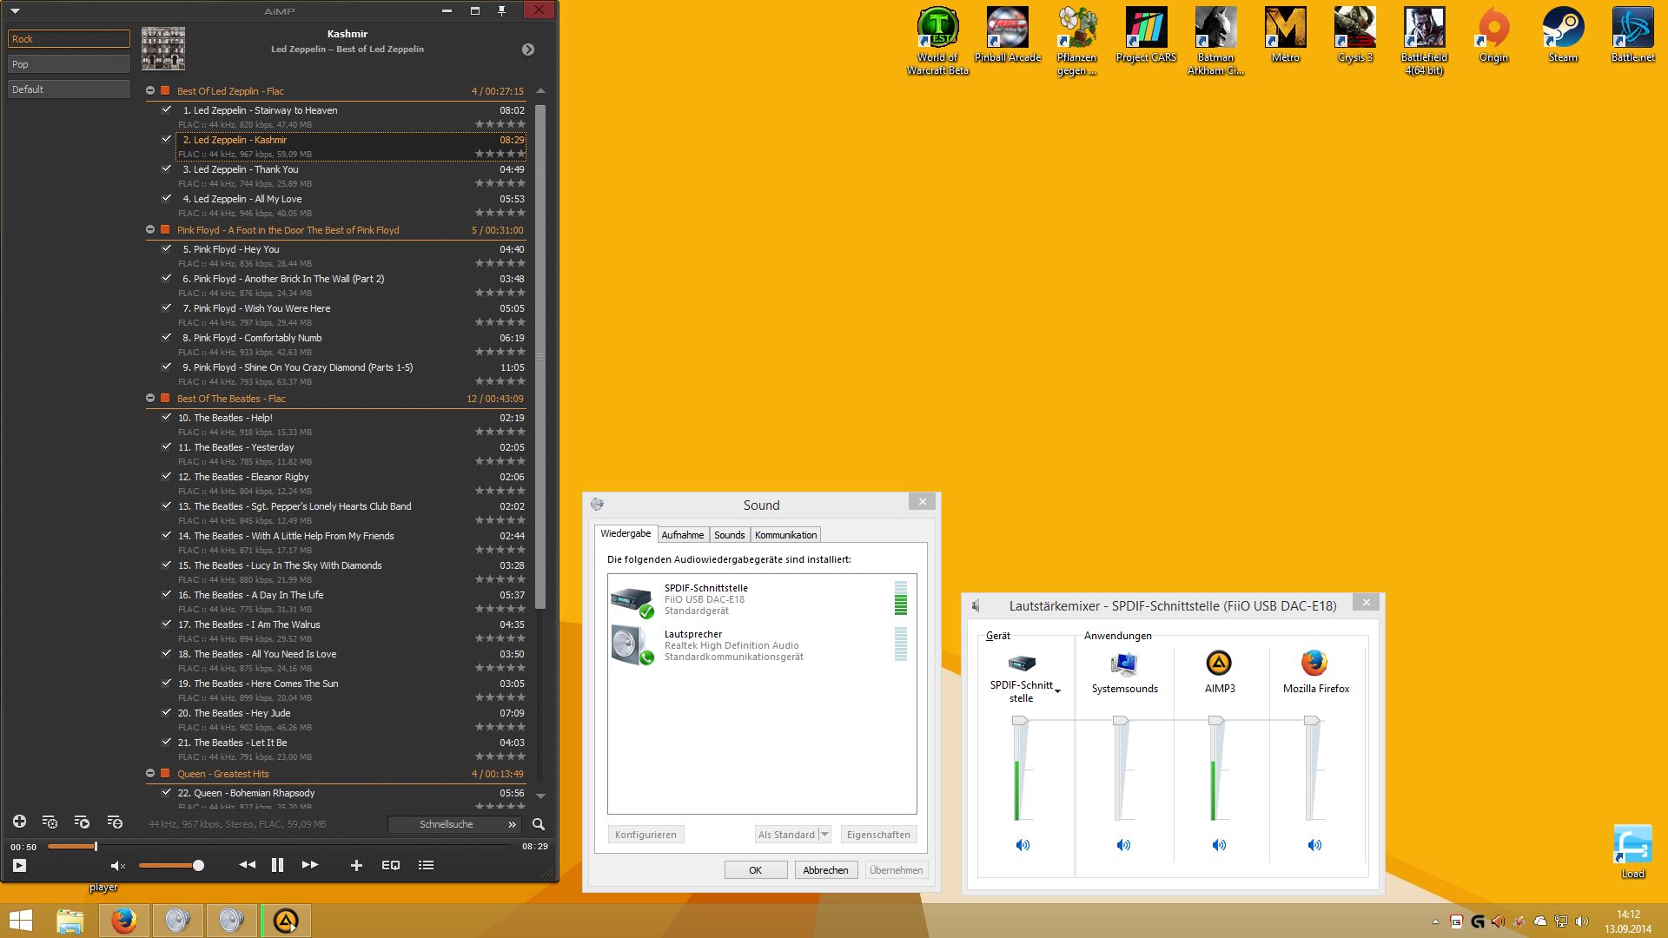The height and width of the screenshot is (938, 1668).
Task: Skip to the next track
Action: 310,865
